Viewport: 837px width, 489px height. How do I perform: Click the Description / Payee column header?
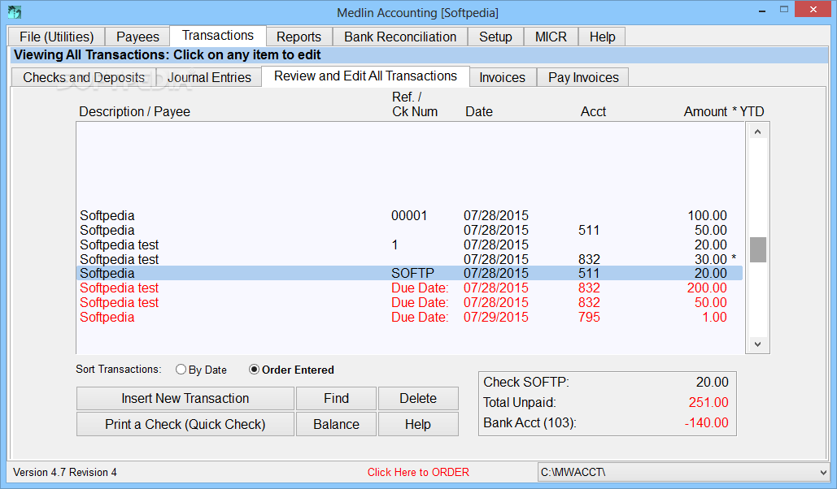pyautogui.click(x=134, y=111)
